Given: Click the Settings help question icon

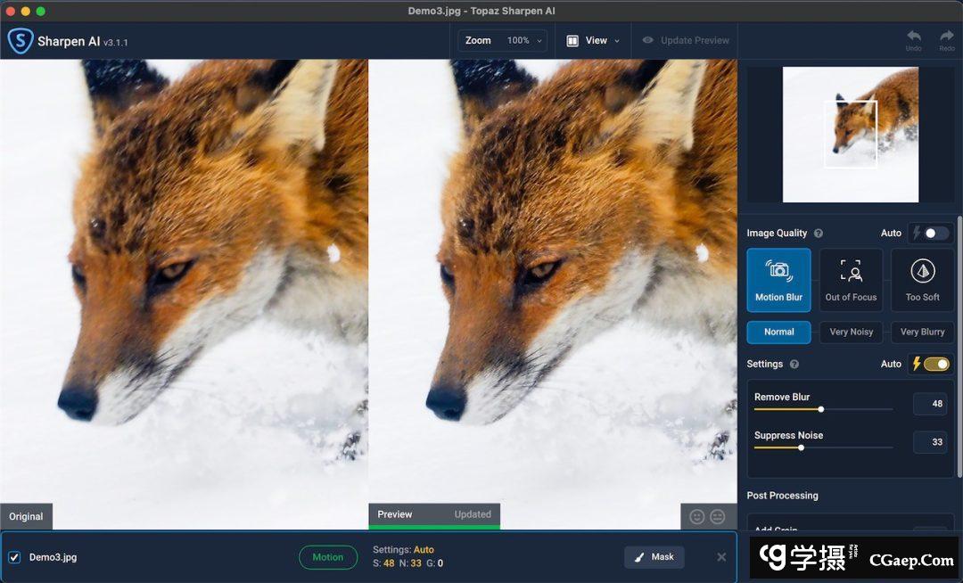Looking at the screenshot, I should pyautogui.click(x=794, y=365).
